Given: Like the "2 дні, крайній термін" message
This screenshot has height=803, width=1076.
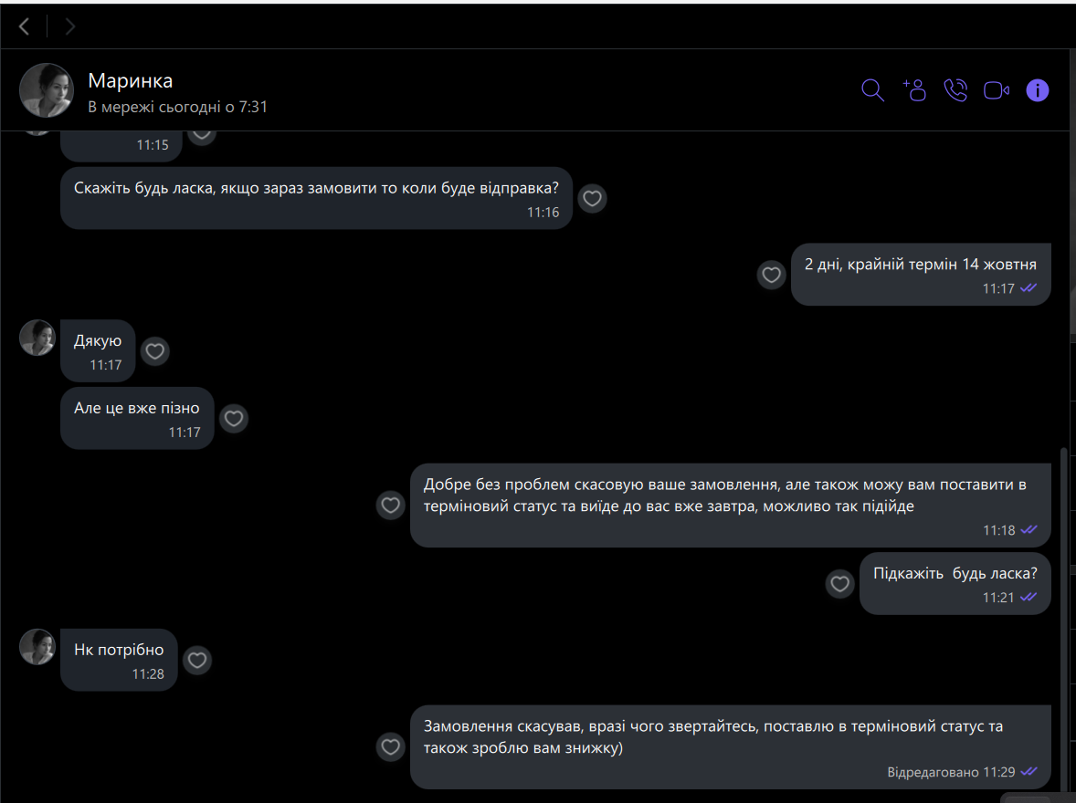Looking at the screenshot, I should click(x=772, y=274).
